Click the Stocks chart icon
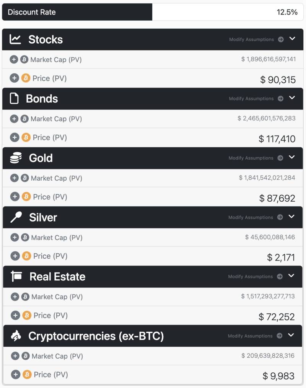306x388 pixels. [x=15, y=39]
